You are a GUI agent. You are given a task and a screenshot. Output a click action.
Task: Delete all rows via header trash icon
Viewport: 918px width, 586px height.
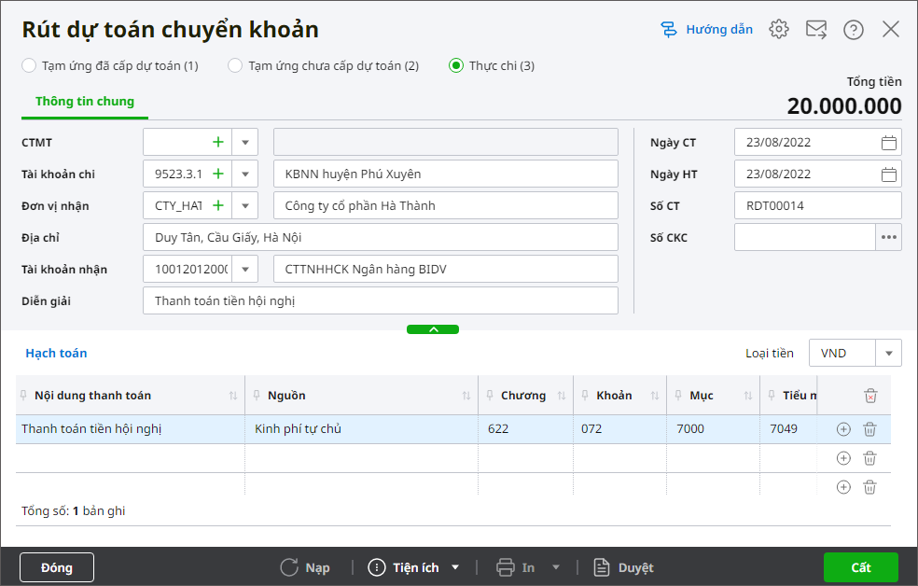[x=870, y=396]
